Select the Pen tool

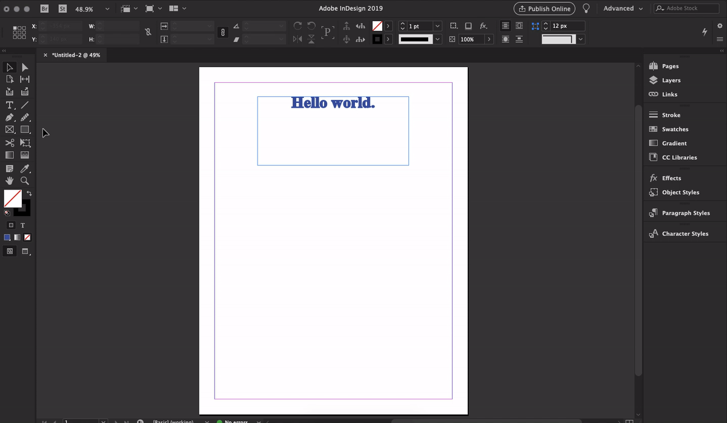coord(10,117)
